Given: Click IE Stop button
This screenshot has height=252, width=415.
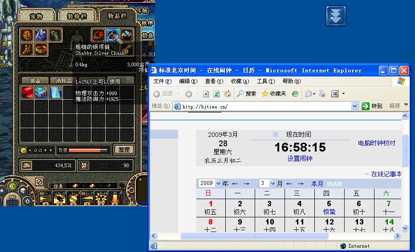Looking at the screenshot, I should 206,94.
